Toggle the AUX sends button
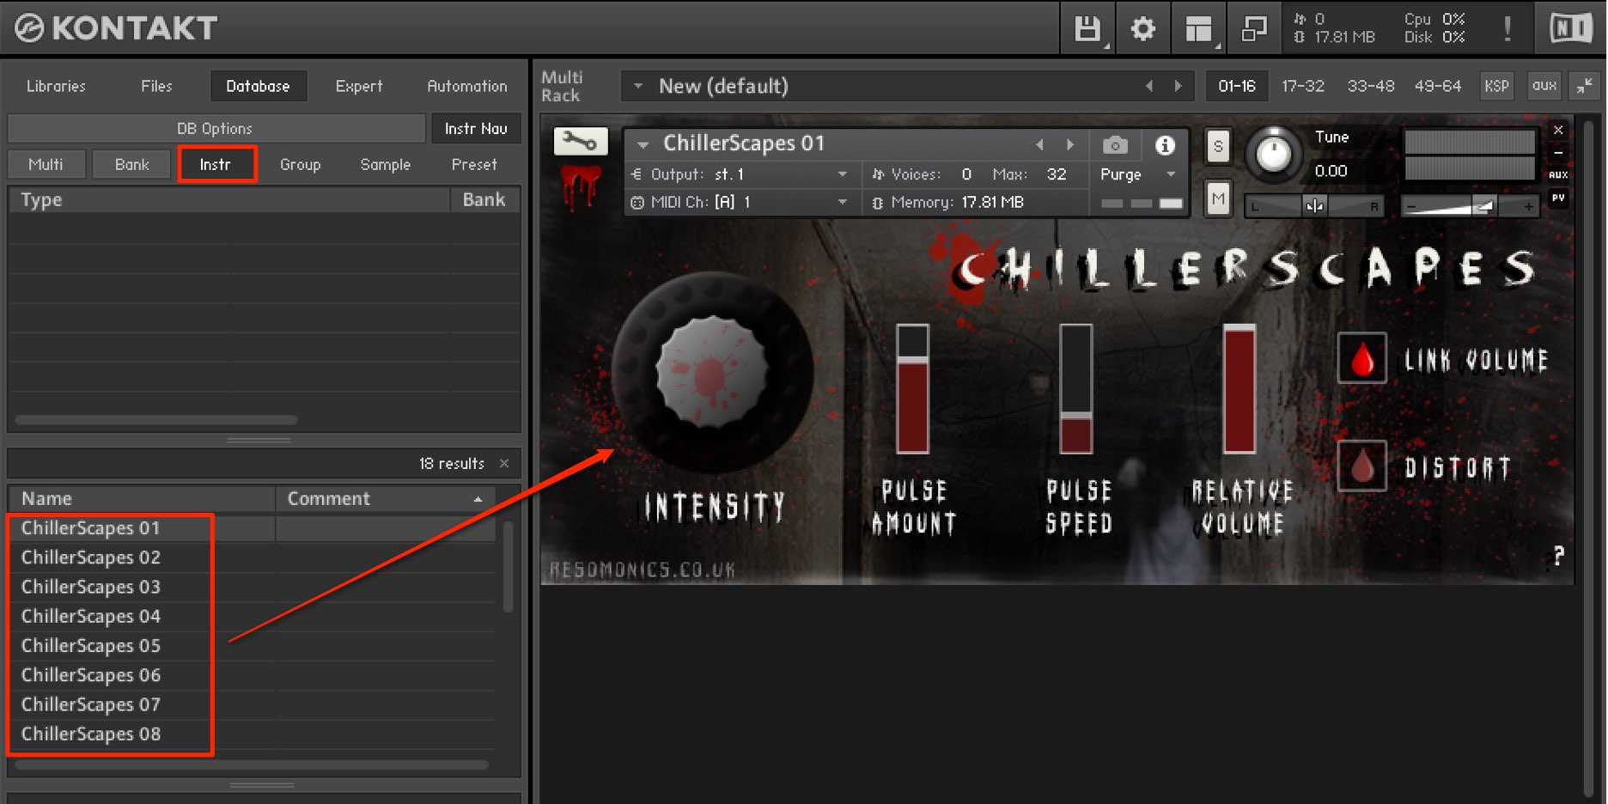 [x=1558, y=174]
